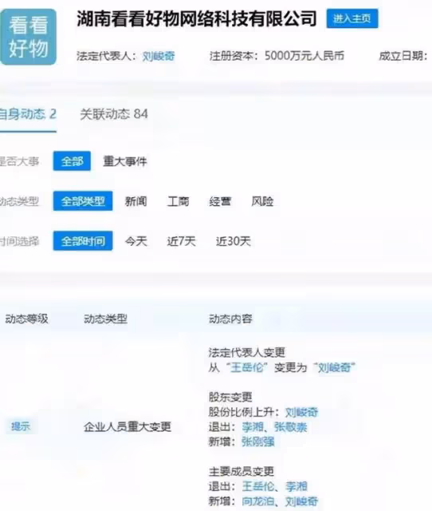Open the 进入主页 button
This screenshot has width=432, height=511.
pos(352,18)
